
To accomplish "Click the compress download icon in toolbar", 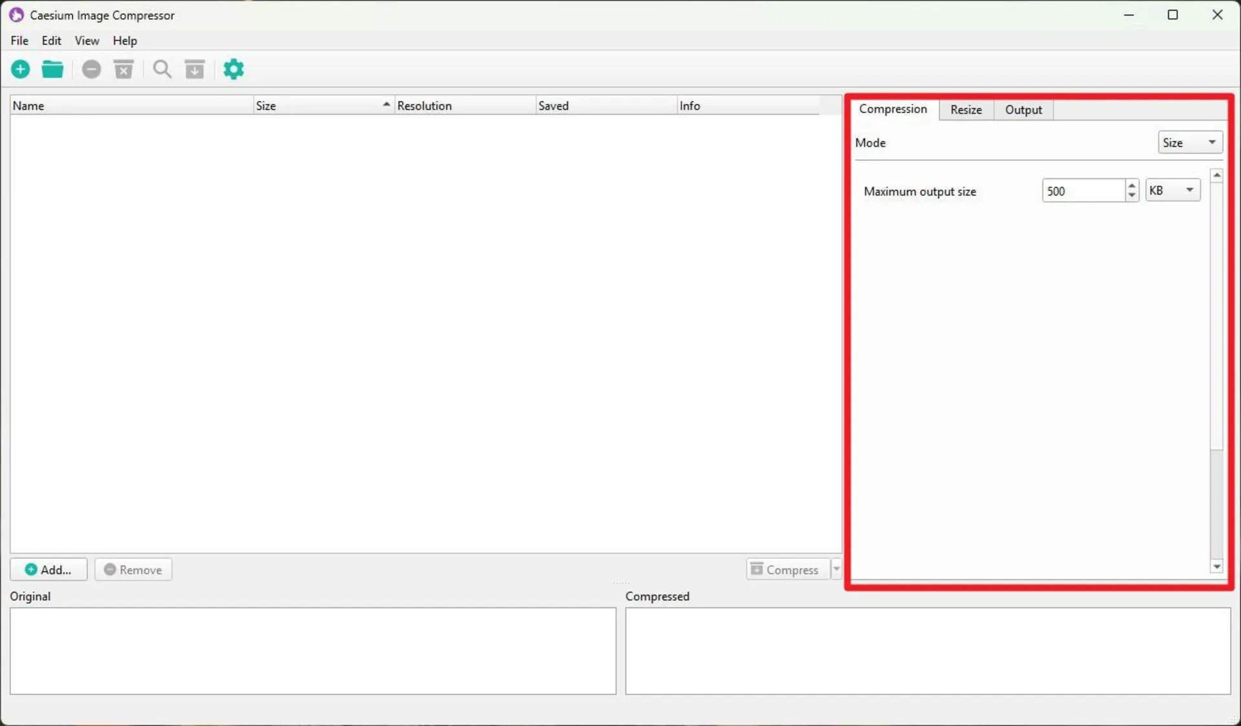I will pos(195,69).
